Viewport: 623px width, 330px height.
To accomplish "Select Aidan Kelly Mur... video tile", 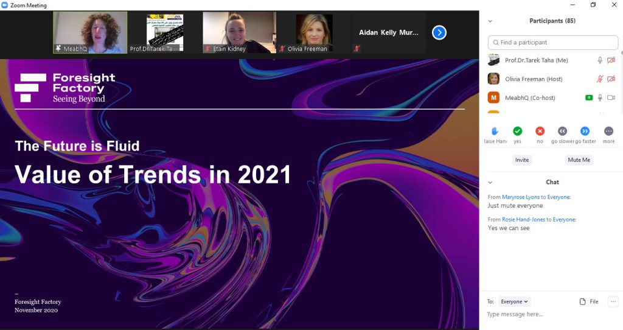I will click(x=389, y=32).
